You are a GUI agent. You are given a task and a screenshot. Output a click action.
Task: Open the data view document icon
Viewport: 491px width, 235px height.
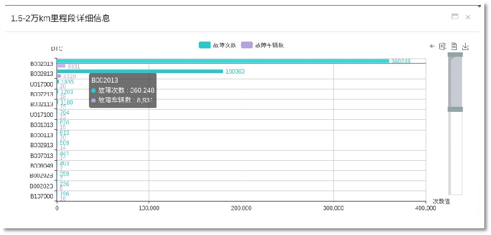[x=454, y=46]
